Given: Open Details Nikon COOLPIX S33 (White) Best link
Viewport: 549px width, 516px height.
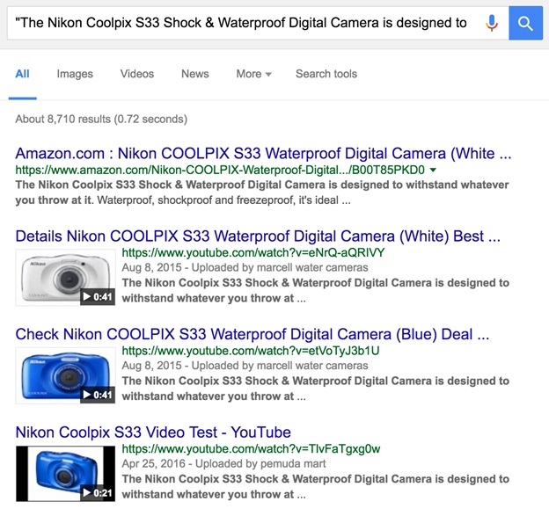Looking at the screenshot, I should click(258, 236).
